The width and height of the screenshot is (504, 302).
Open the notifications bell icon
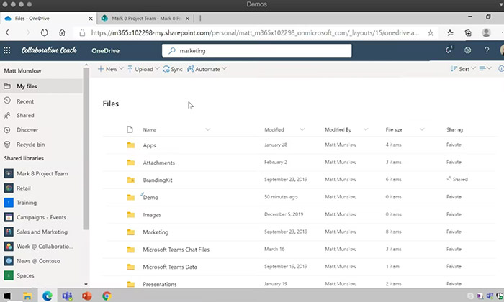tap(449, 50)
